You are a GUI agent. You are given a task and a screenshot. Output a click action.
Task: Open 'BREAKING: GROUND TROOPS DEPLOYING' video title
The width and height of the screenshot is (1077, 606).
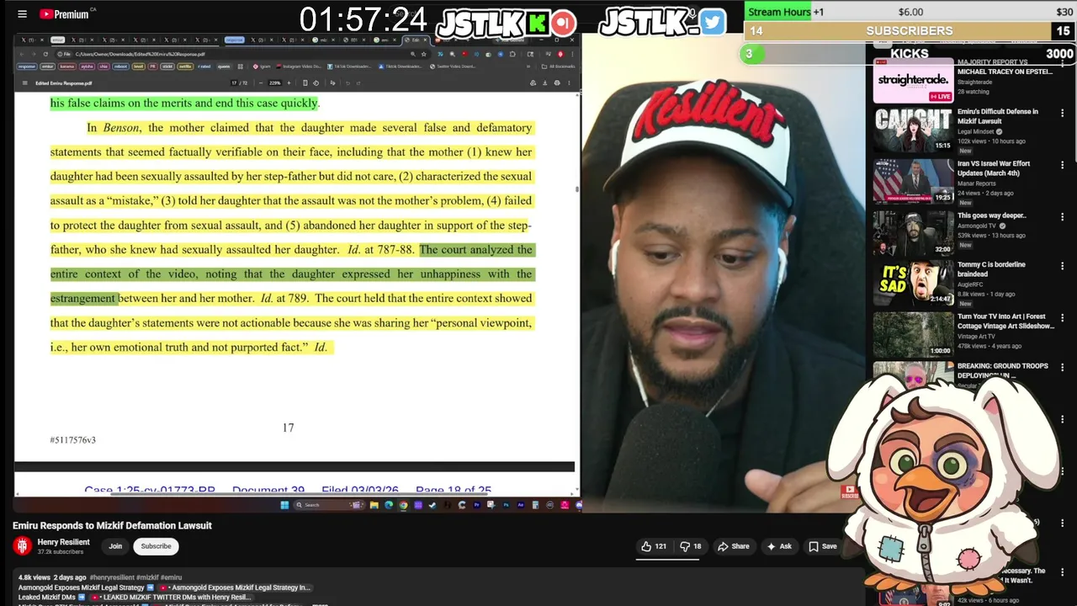tap(1003, 370)
